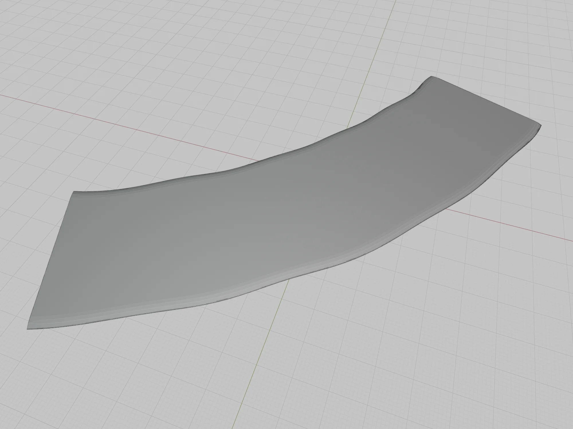Click the darker shaded right end of the surface

473,129
